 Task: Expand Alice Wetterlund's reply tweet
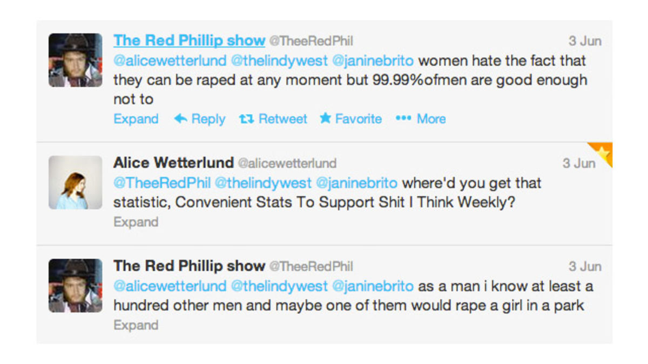click(135, 222)
